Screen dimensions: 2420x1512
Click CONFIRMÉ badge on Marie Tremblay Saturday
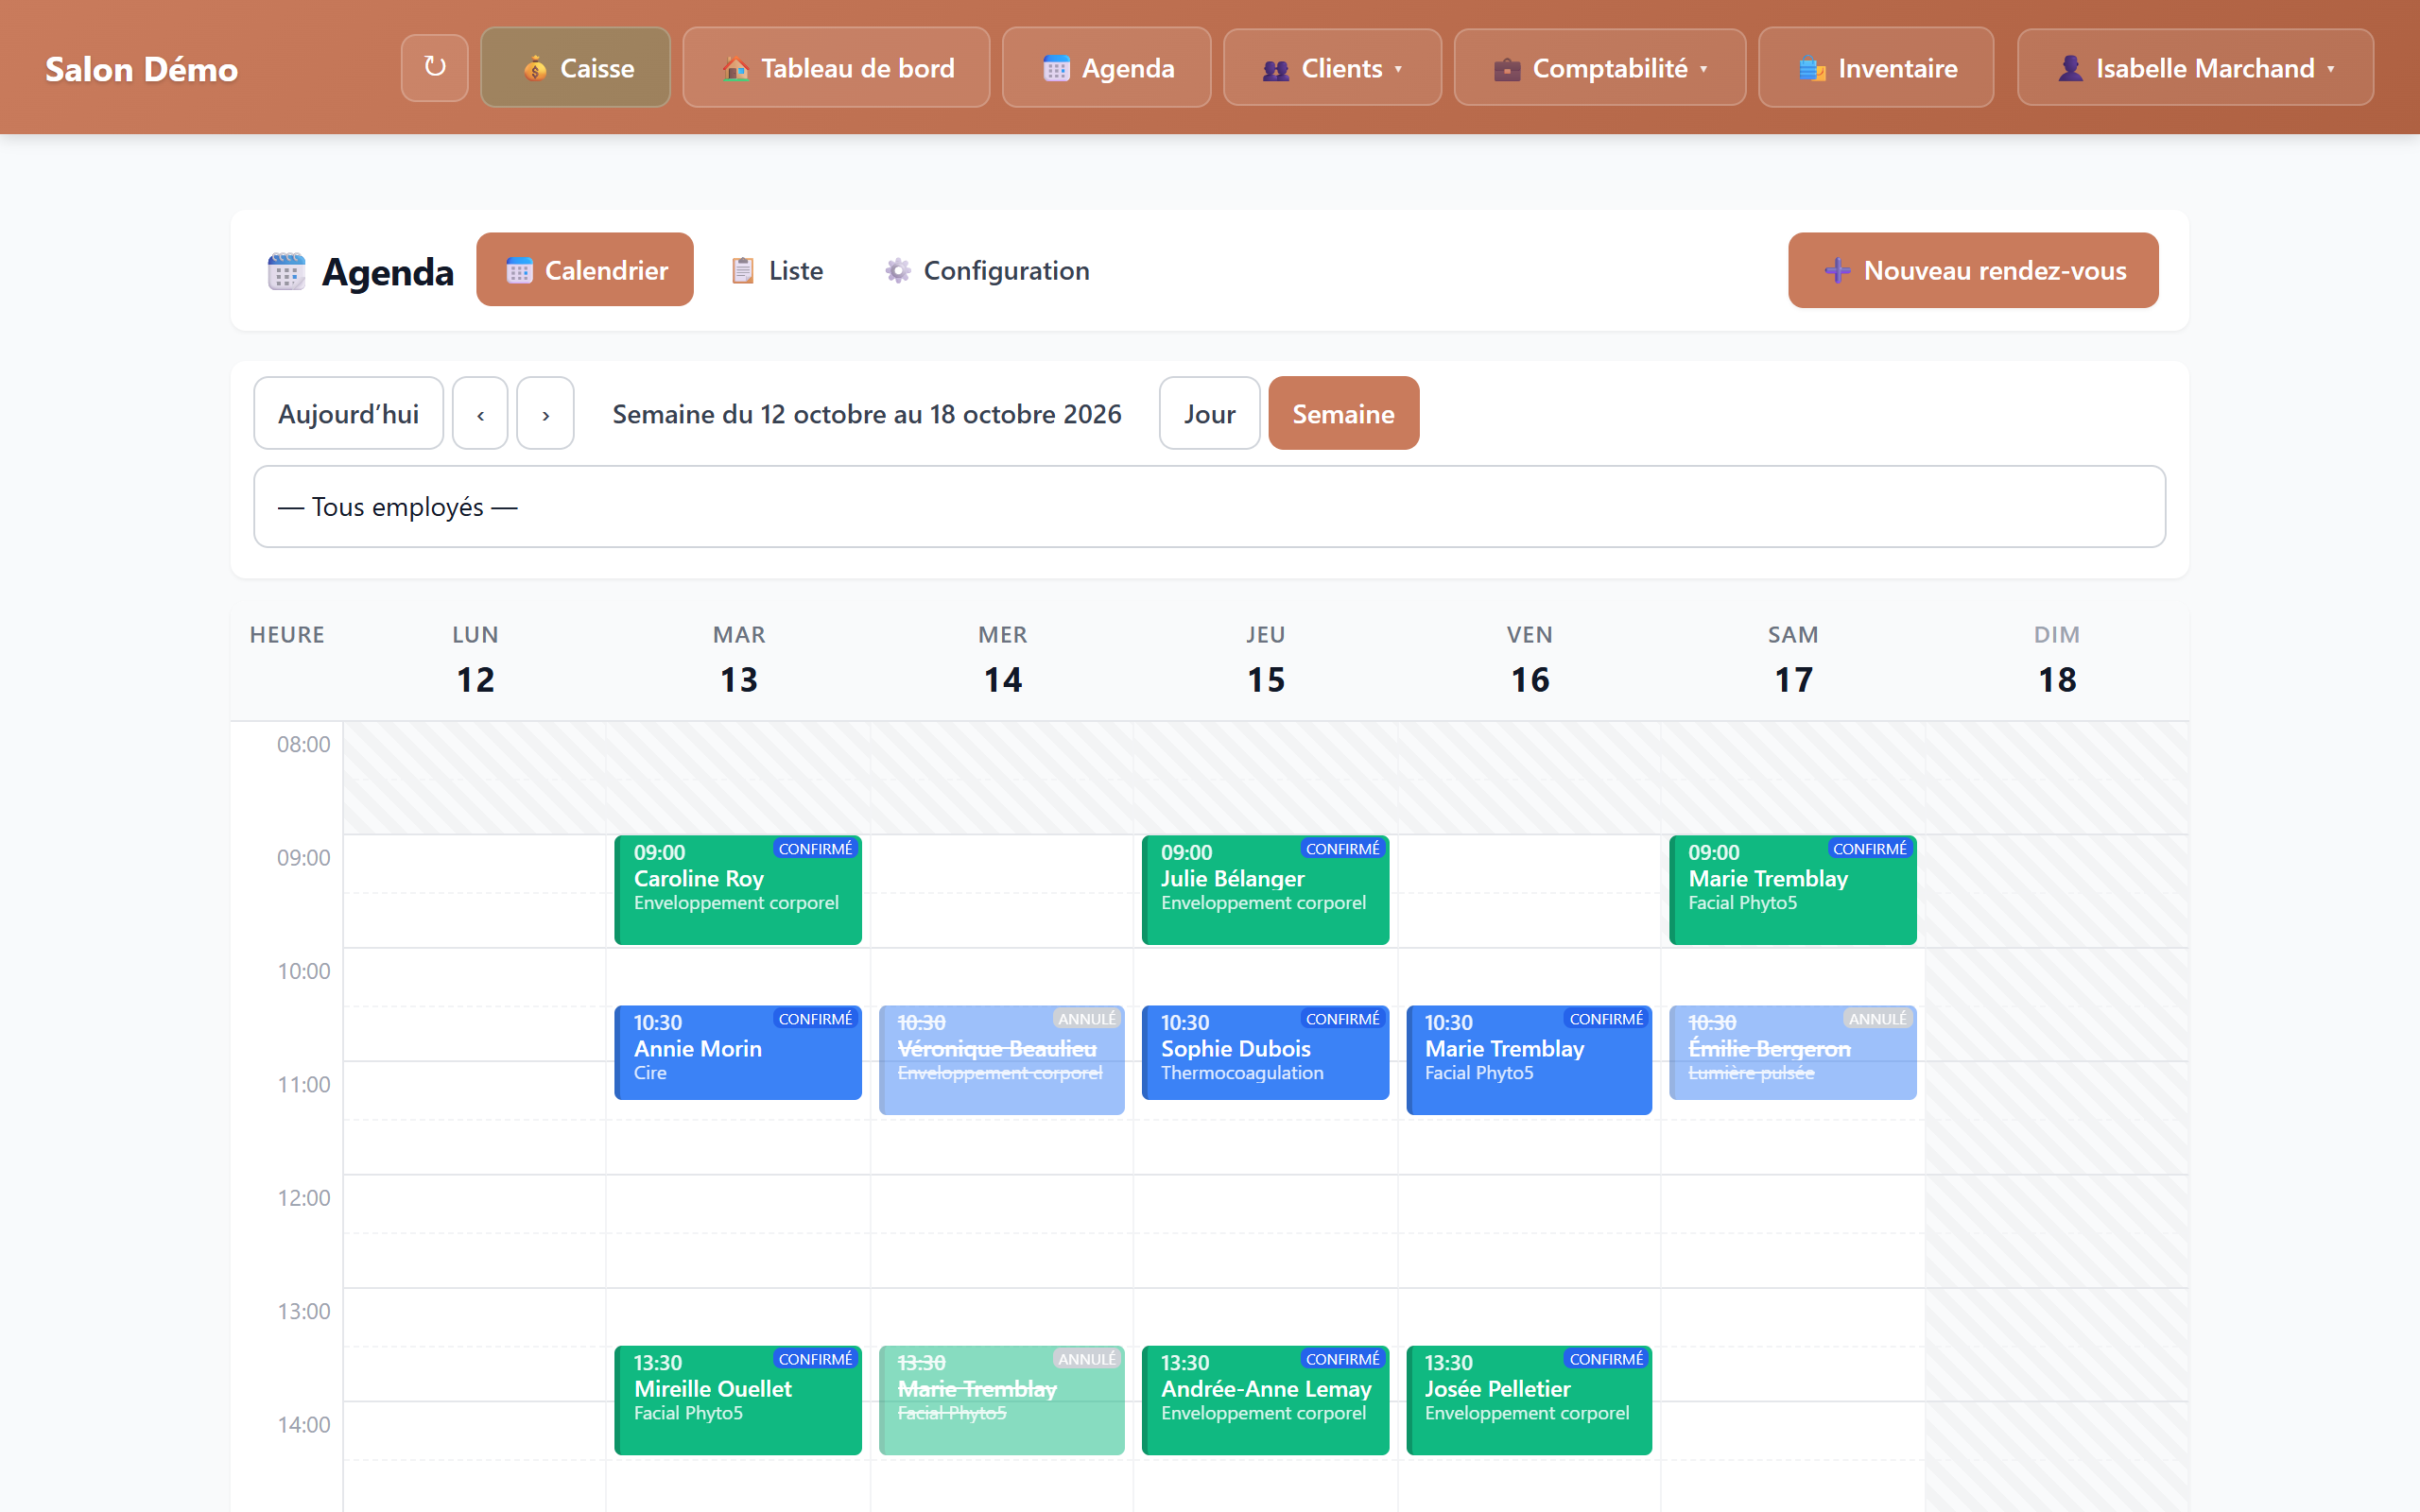coord(1869,848)
